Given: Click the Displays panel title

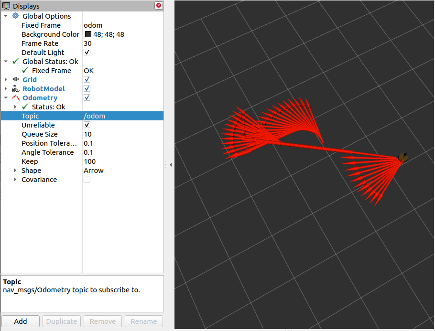Looking at the screenshot, I should point(26,6).
